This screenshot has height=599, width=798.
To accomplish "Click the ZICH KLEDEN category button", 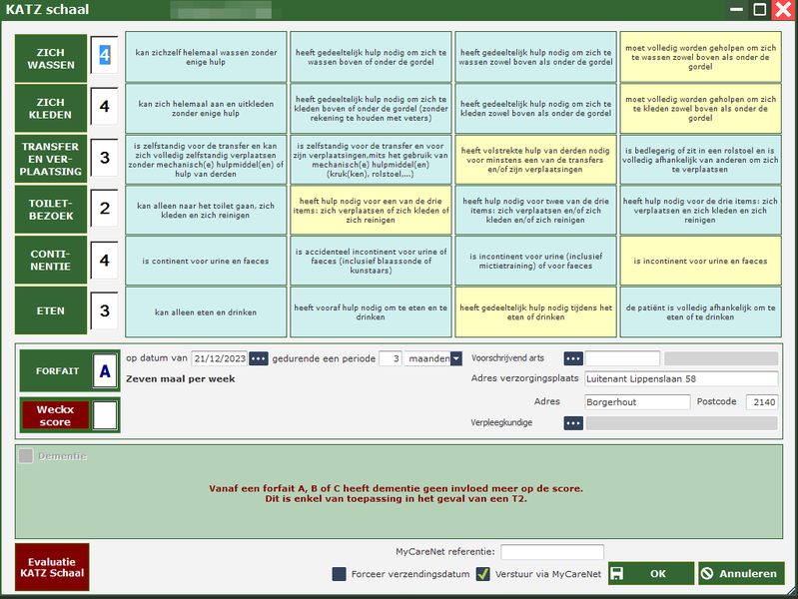I will point(51,109).
